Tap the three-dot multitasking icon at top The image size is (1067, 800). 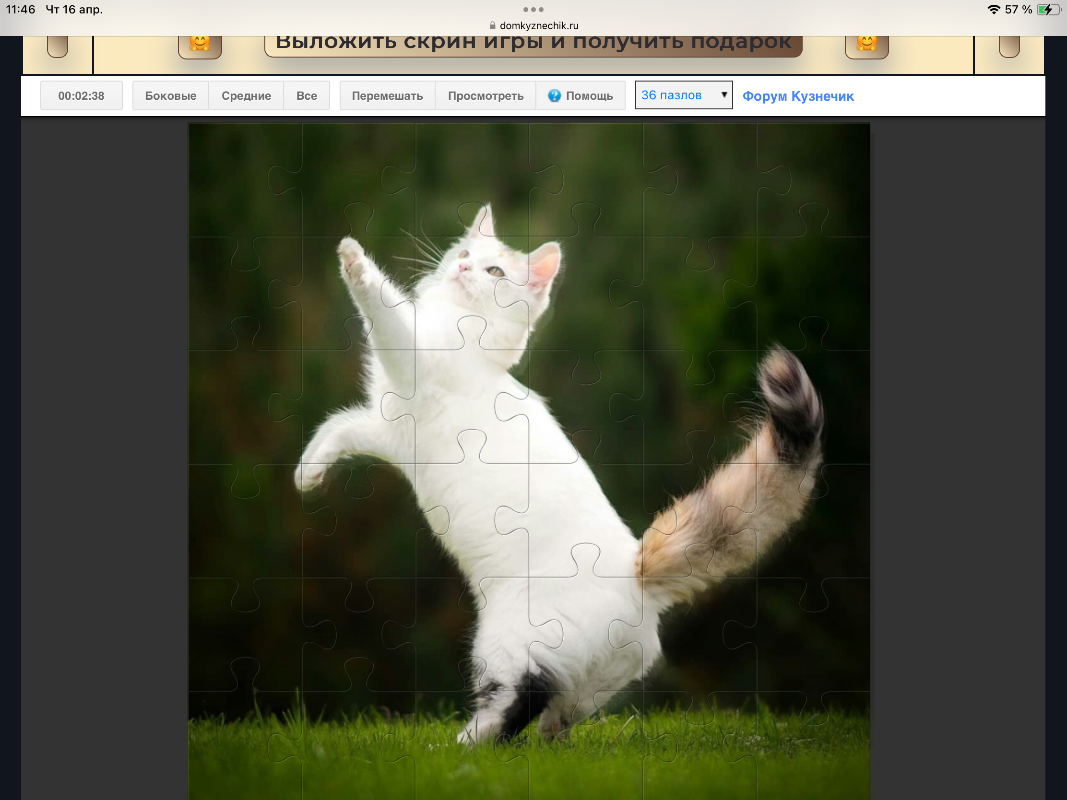coord(533,10)
